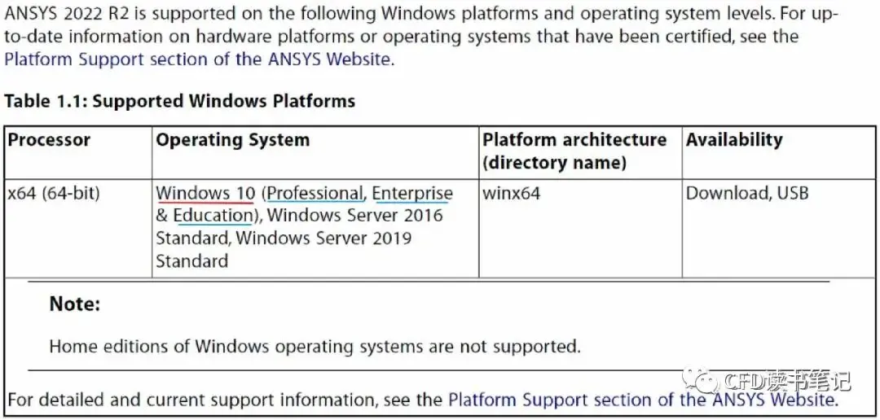
Task: Click Windows Server 2019 Standard text
Action: coord(284,249)
